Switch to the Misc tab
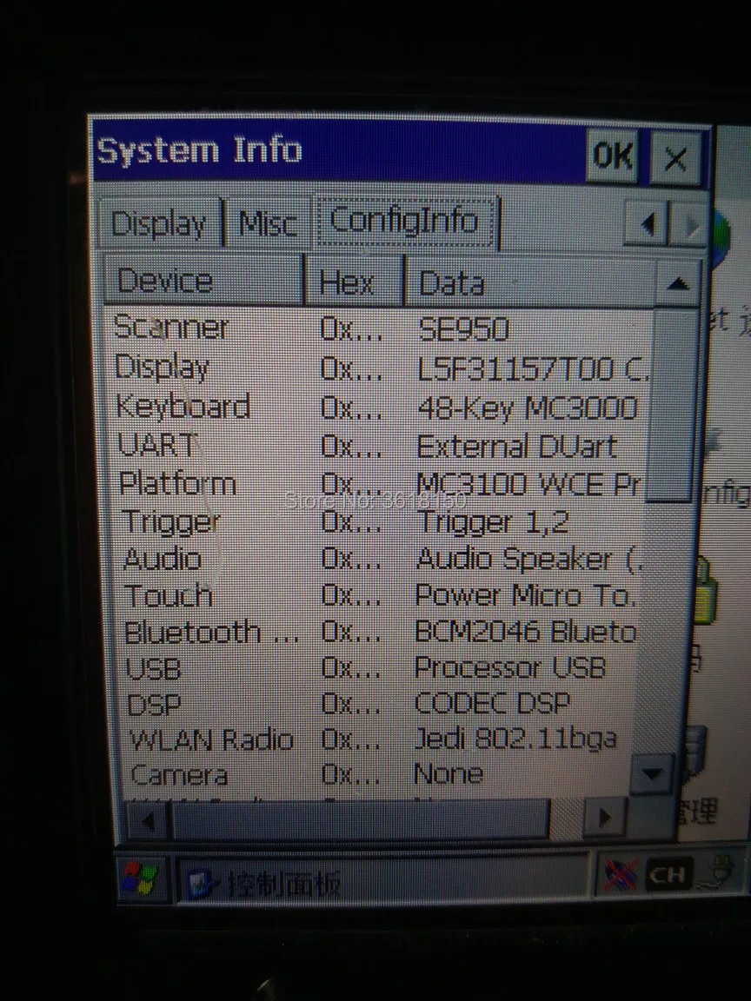Image resolution: width=751 pixels, height=1001 pixels. pos(268,223)
